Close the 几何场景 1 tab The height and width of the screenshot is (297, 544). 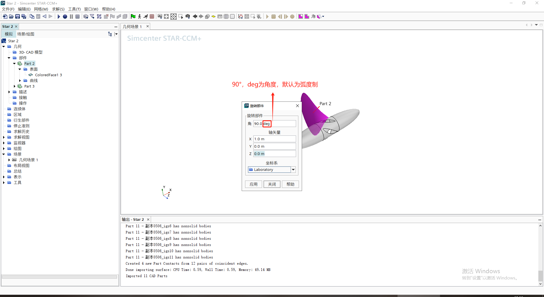click(148, 26)
